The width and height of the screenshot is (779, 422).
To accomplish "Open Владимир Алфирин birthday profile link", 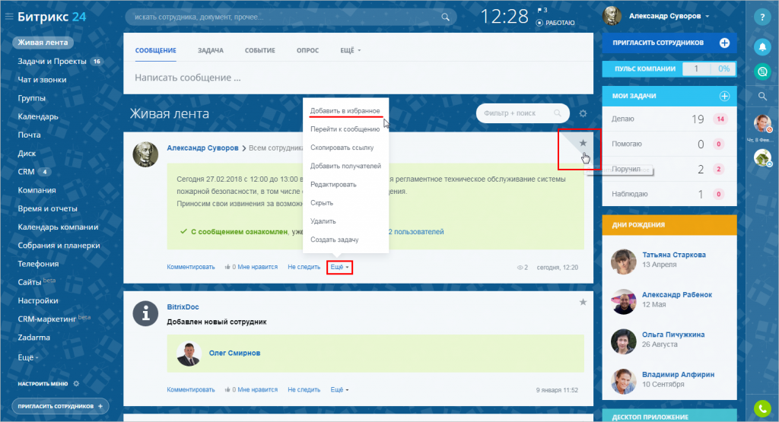I will coord(678,374).
